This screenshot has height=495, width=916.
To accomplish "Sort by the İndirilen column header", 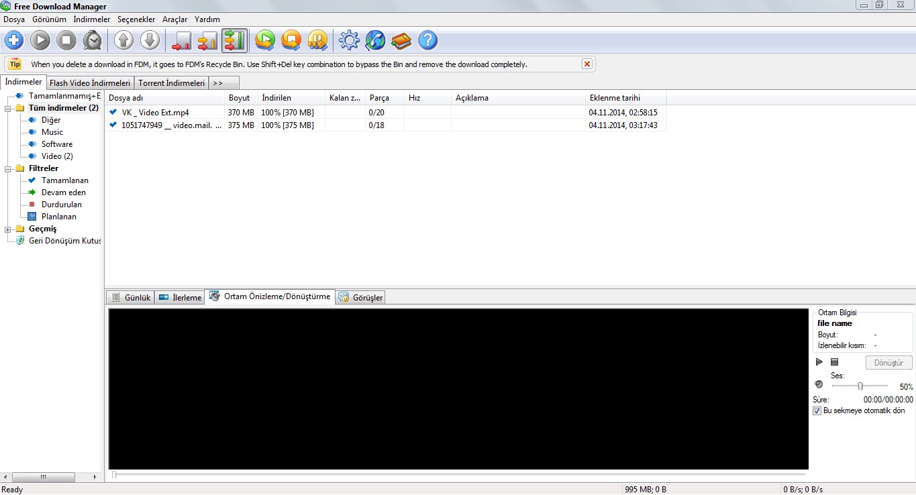I will 291,98.
